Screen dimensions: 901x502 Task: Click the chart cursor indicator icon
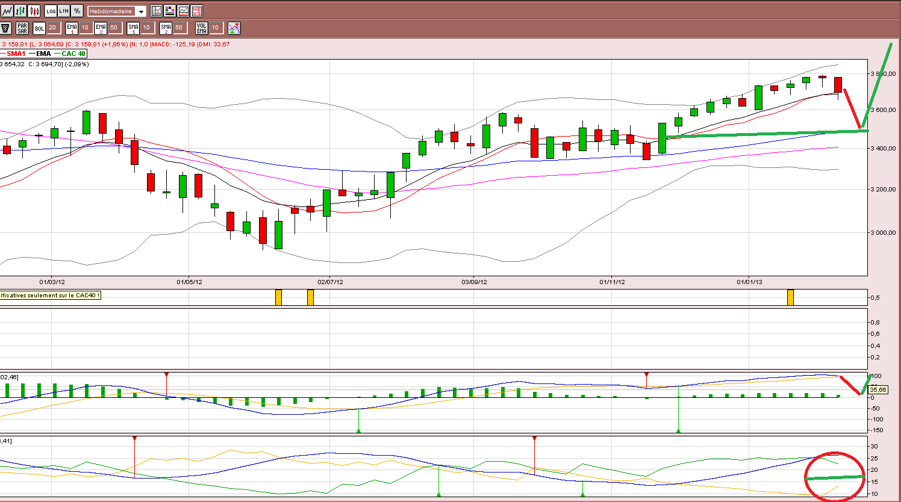pyautogui.click(x=157, y=11)
